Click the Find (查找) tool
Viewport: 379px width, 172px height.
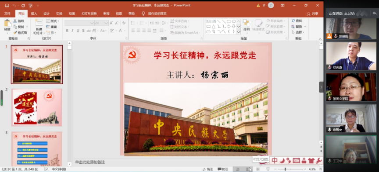click(x=297, y=21)
